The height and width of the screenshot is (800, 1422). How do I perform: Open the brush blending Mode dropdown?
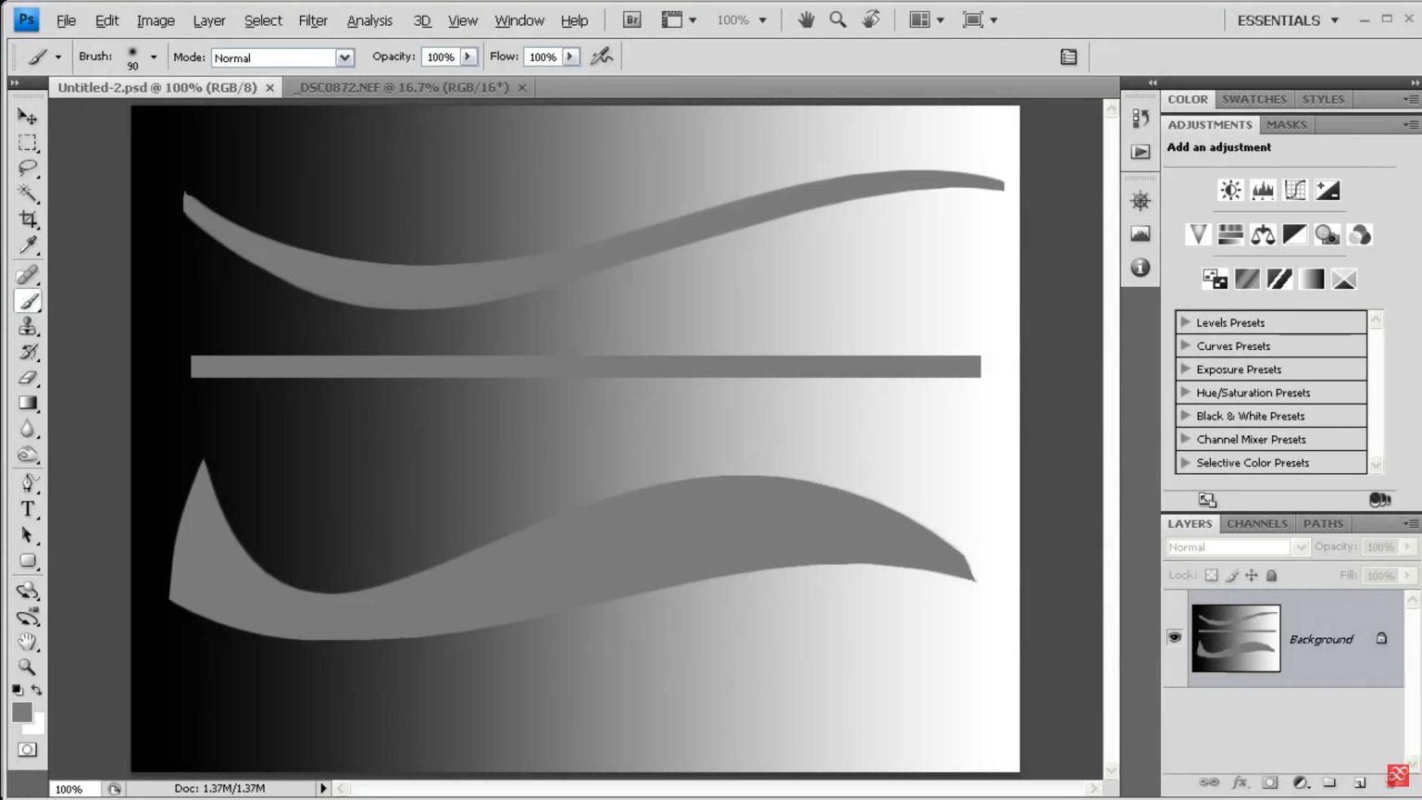pyautogui.click(x=344, y=57)
